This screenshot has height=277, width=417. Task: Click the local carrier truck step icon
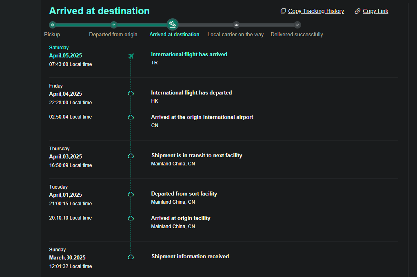point(236,25)
